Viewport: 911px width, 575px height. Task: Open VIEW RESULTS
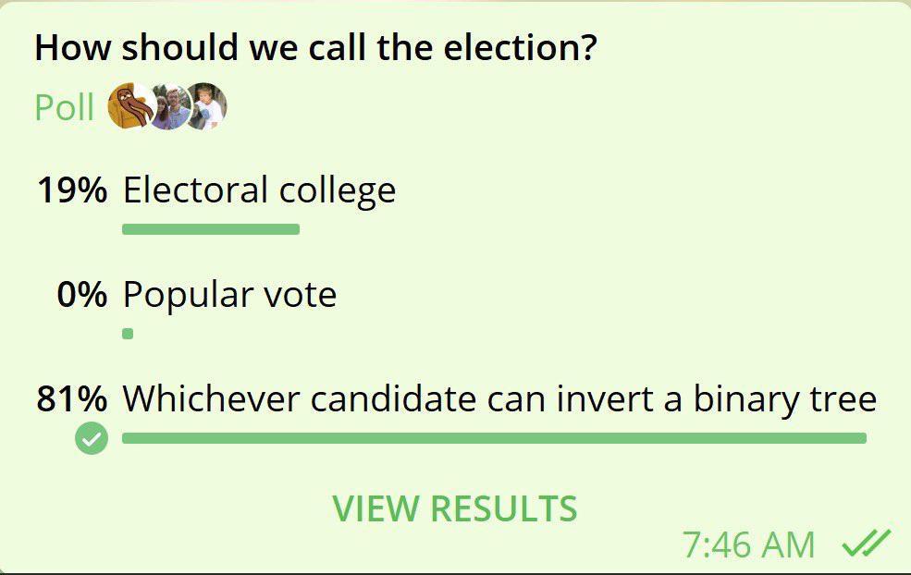pos(455,508)
